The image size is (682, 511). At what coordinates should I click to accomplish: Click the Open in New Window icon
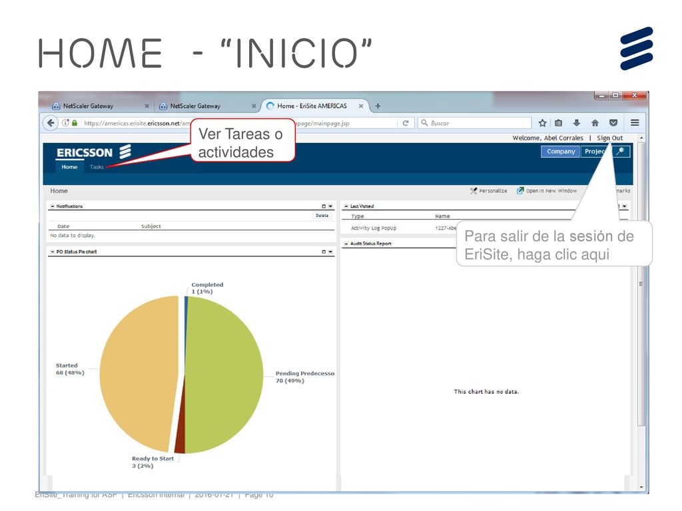pos(519,191)
